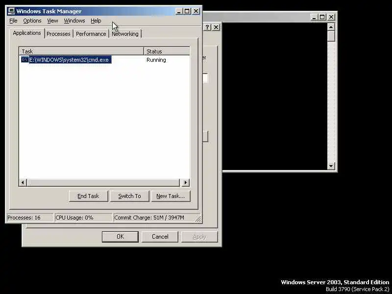Click the Switch To button
Screen dimensions: 392x294
129,196
